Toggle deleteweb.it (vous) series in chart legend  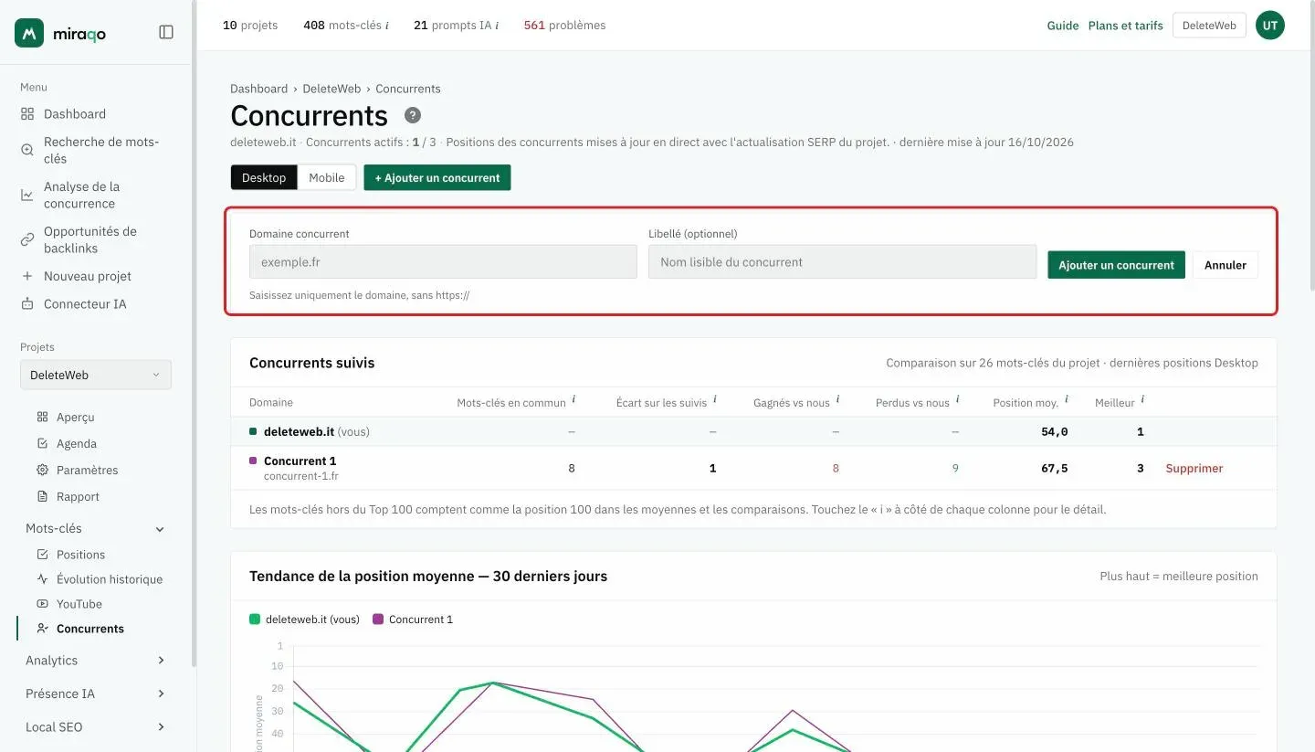click(x=304, y=620)
